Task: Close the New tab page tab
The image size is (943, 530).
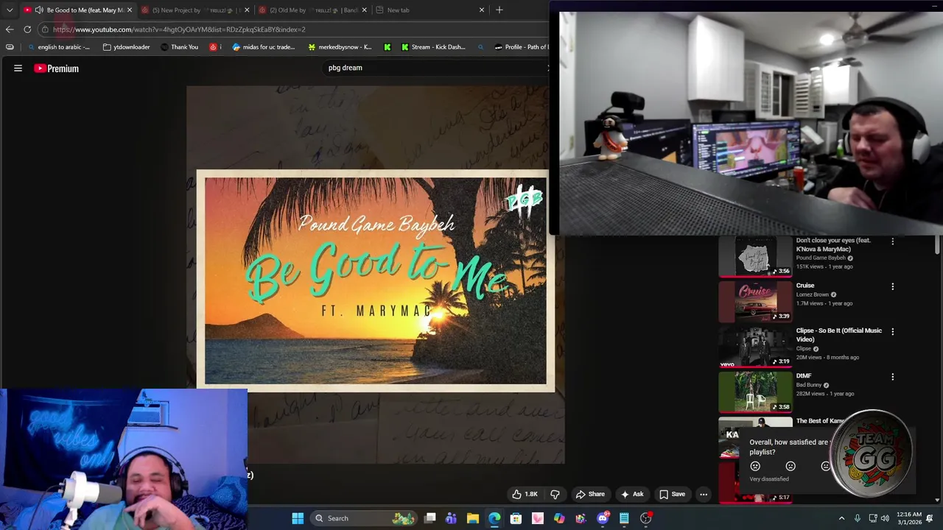Action: [x=482, y=10]
